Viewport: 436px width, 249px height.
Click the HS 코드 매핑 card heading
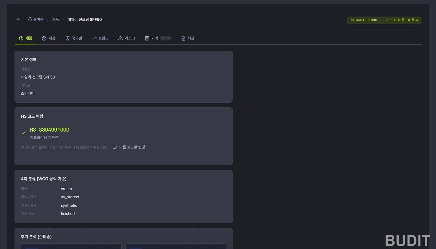32,116
